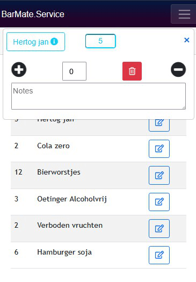
Task: Click into the Notes text area
Action: point(99,96)
